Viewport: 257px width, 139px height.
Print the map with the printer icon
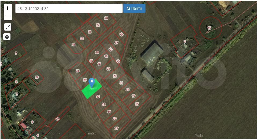pyautogui.click(x=7, y=37)
